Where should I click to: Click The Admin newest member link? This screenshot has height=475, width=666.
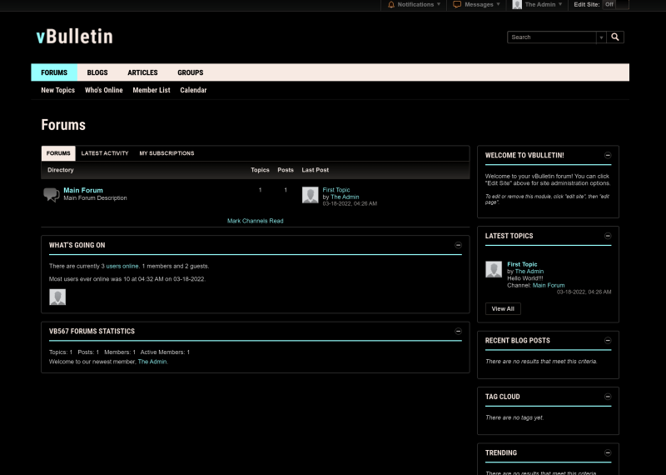(152, 362)
